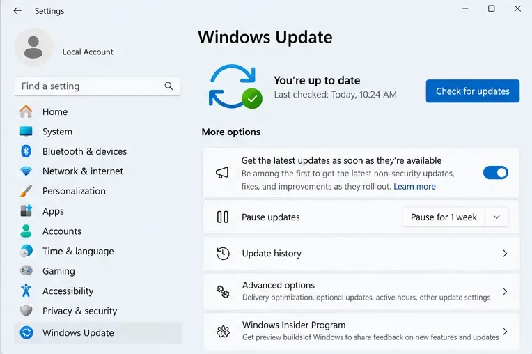
Task: Expand the pause duration dropdown arrow
Action: click(496, 217)
